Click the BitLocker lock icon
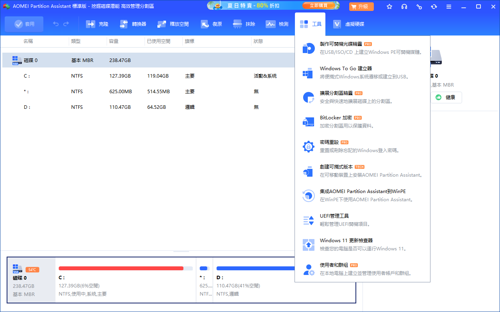Screen dimensions: 500x312 tap(309, 122)
